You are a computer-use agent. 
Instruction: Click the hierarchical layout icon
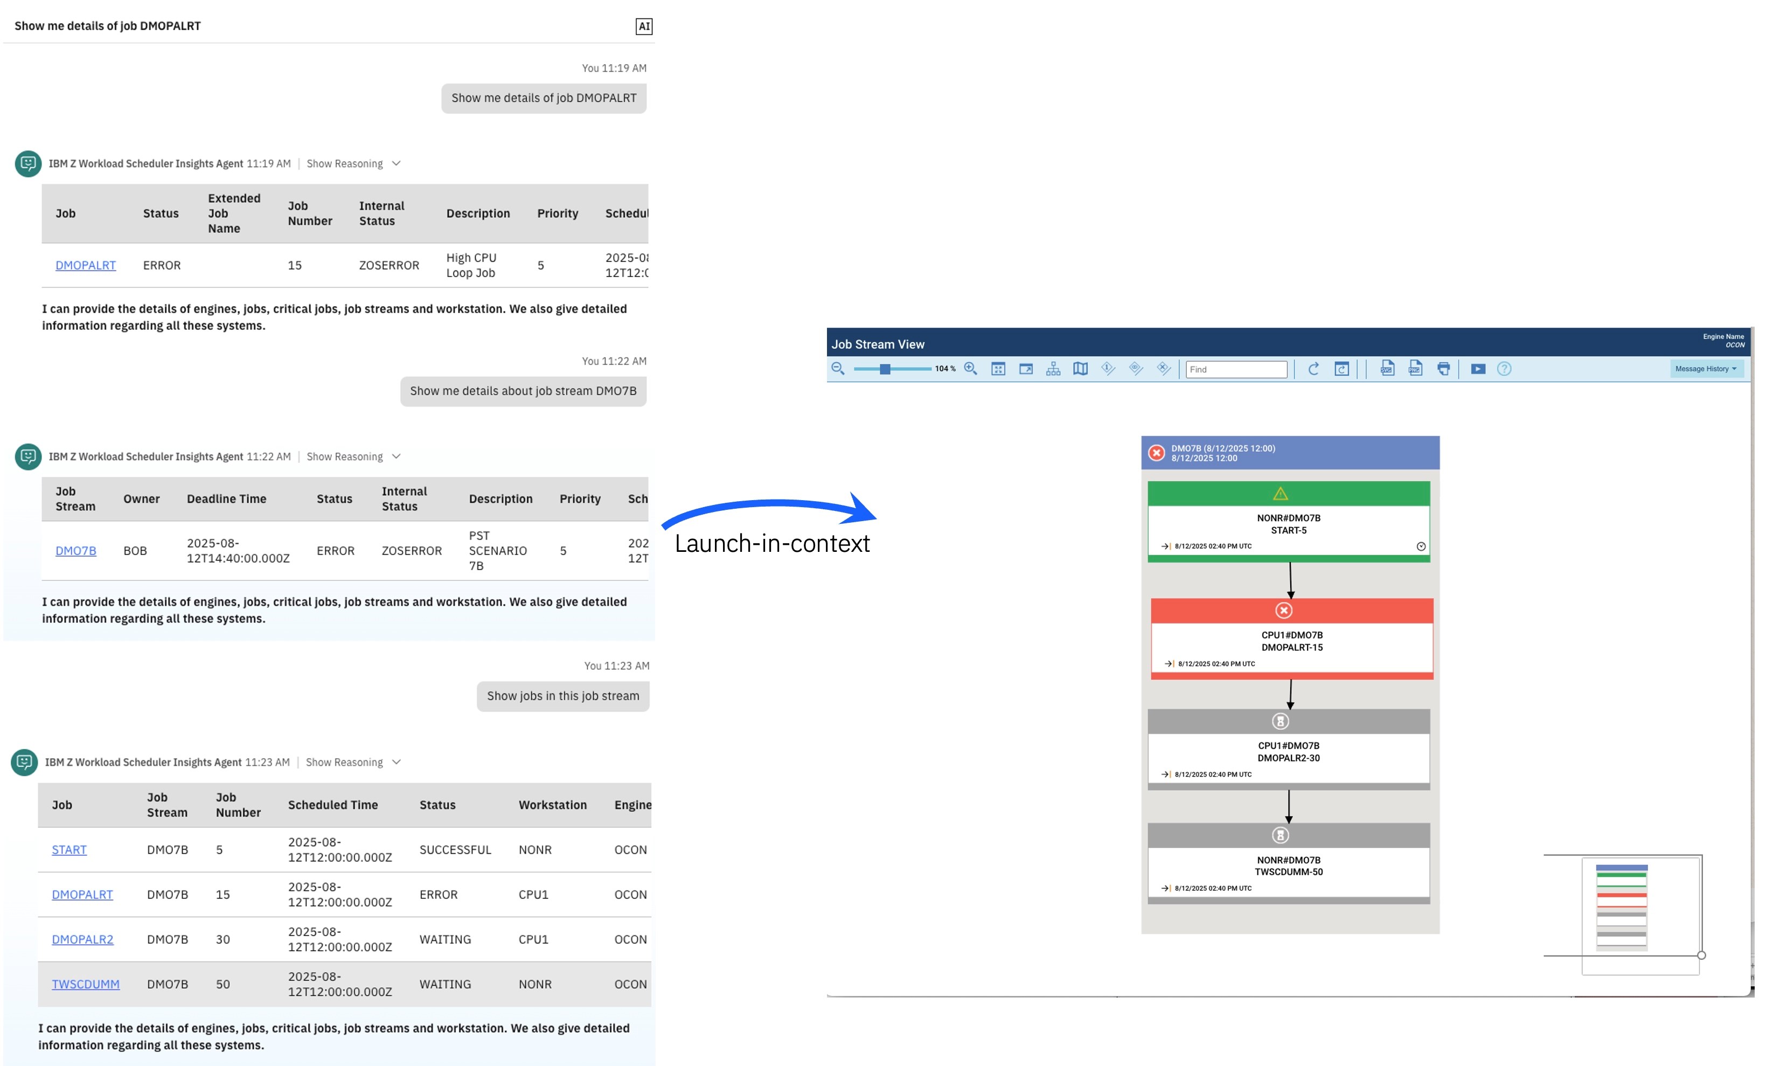tap(1053, 369)
